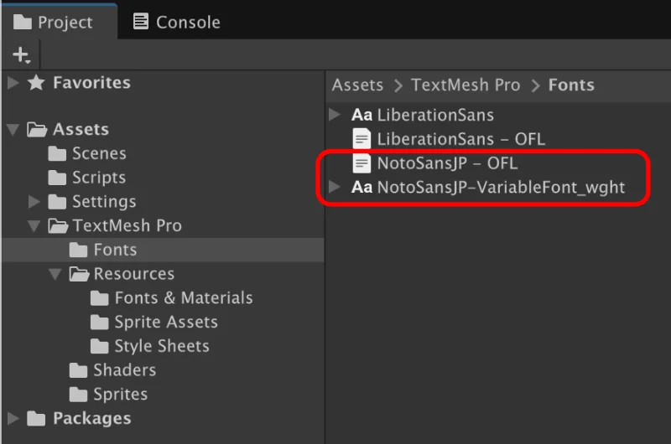Expand the Packages tree node

tap(13, 418)
